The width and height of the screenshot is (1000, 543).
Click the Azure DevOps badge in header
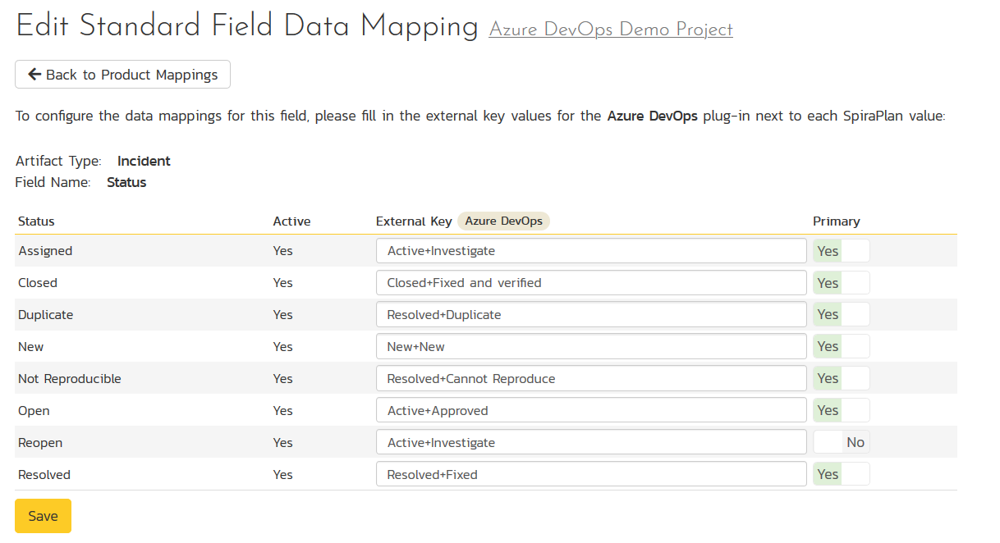click(x=504, y=221)
